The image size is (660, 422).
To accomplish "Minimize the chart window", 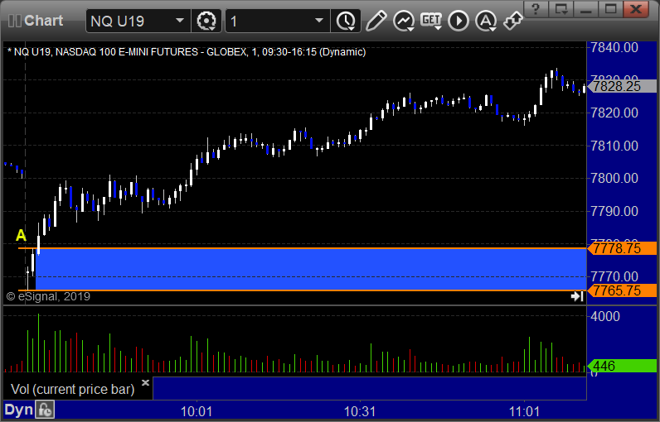I will coord(586,9).
